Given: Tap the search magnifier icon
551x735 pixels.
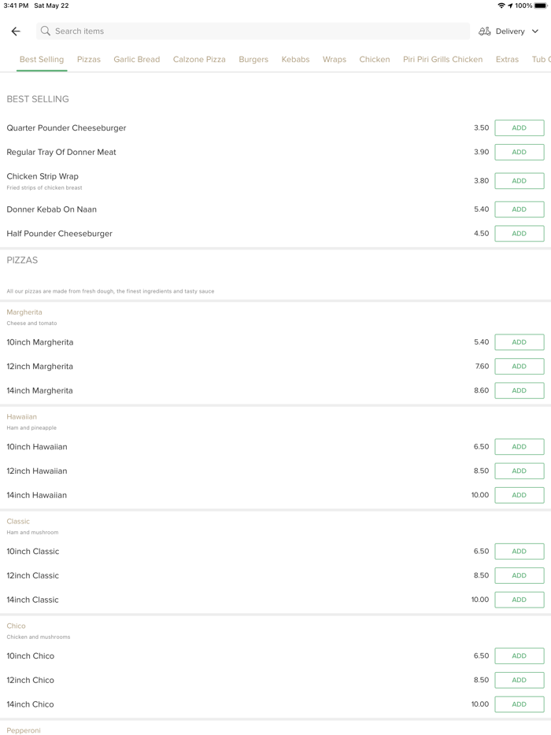Looking at the screenshot, I should [46, 31].
